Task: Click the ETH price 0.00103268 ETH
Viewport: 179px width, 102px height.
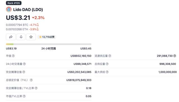Action: click(x=17, y=29)
